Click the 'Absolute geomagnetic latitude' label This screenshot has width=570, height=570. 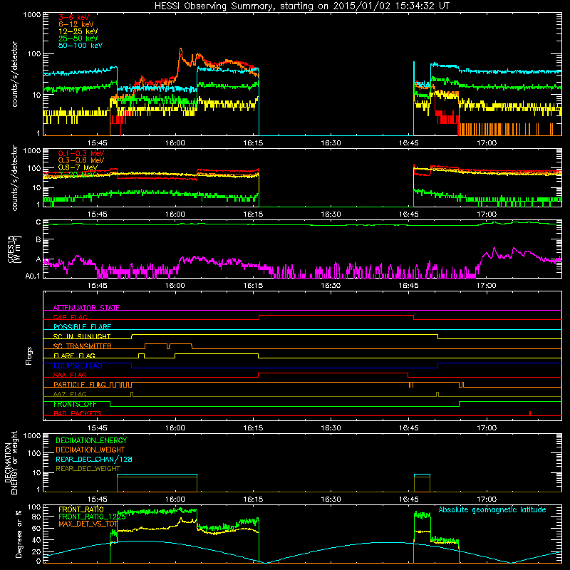(x=492, y=509)
